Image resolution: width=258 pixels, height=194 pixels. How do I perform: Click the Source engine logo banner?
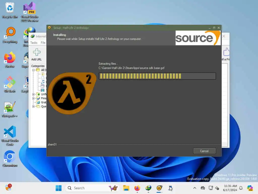click(198, 38)
